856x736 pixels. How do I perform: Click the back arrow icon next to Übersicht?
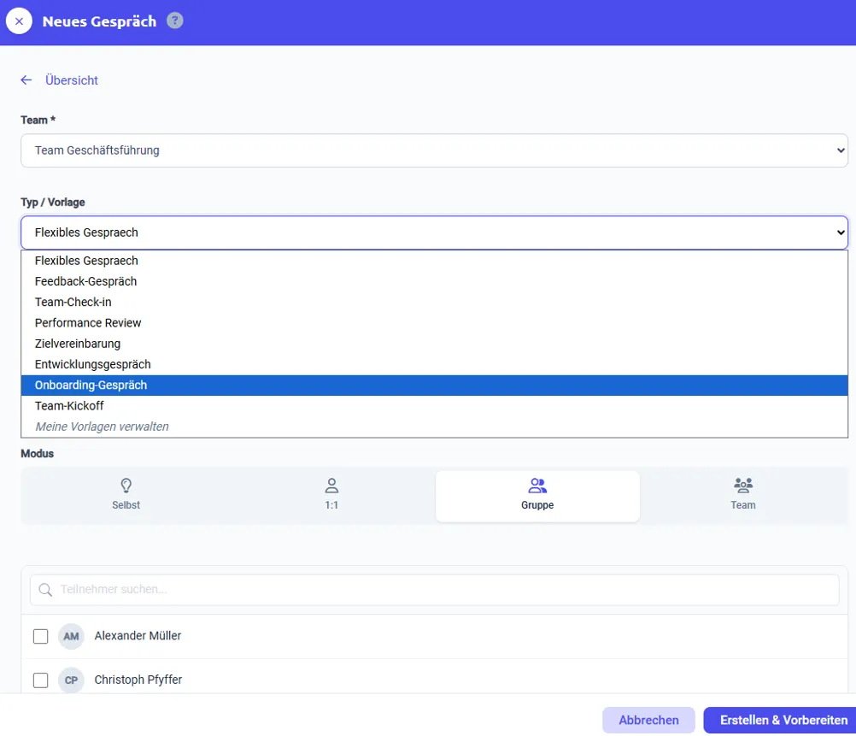point(26,80)
